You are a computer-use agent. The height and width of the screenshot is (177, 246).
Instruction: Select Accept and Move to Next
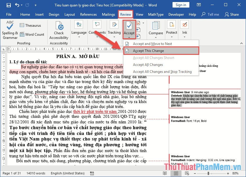coord(152,44)
